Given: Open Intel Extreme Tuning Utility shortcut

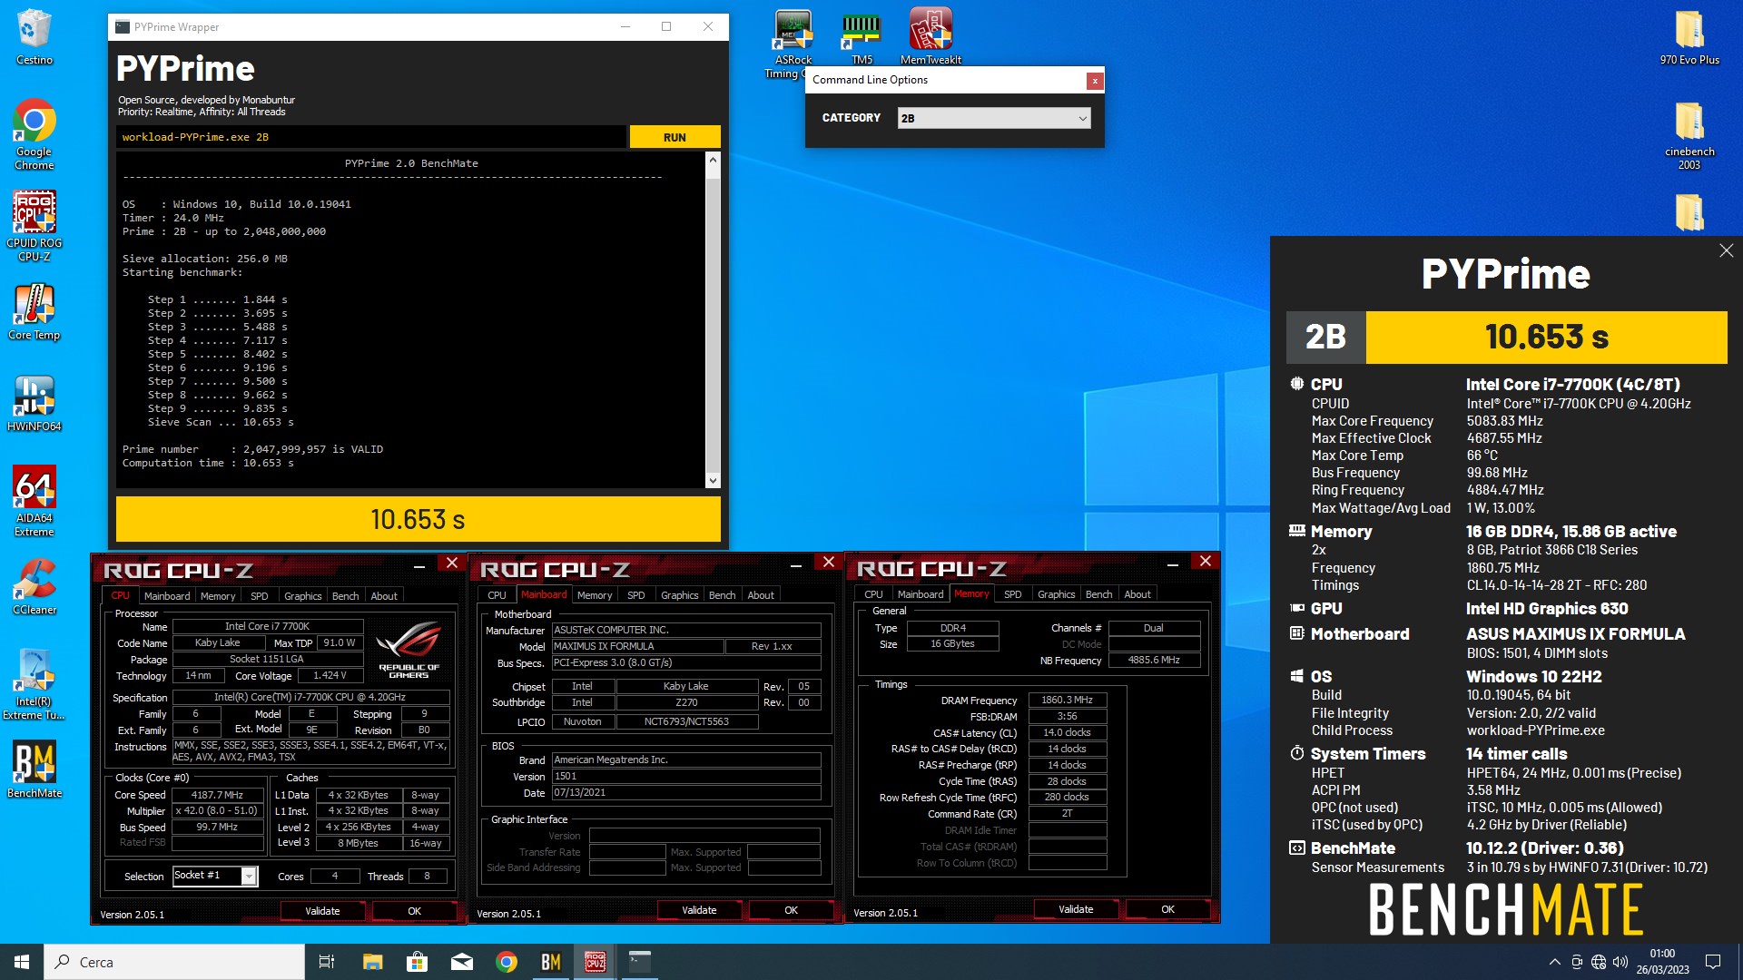Looking at the screenshot, I should point(34,684).
